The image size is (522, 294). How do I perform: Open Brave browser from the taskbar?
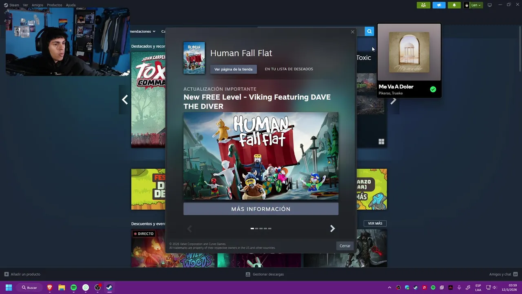coord(50,287)
